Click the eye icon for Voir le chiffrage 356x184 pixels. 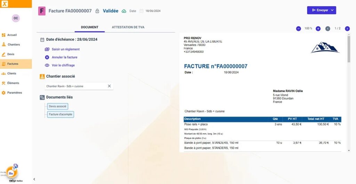[47, 65]
